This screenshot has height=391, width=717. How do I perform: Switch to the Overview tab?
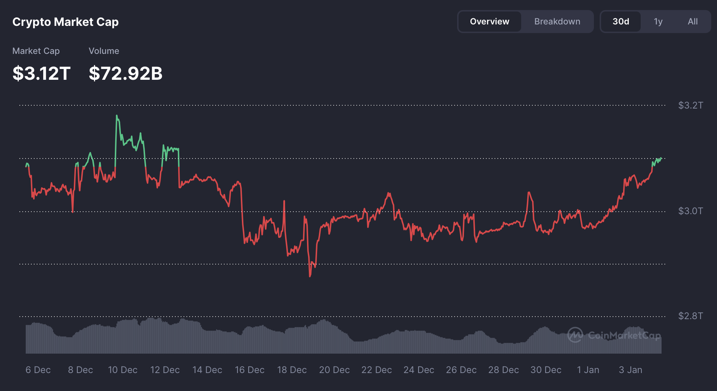[490, 22]
